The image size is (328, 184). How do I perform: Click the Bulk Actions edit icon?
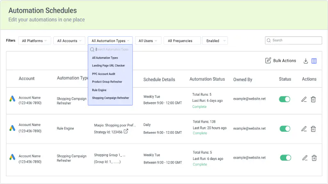(268, 61)
